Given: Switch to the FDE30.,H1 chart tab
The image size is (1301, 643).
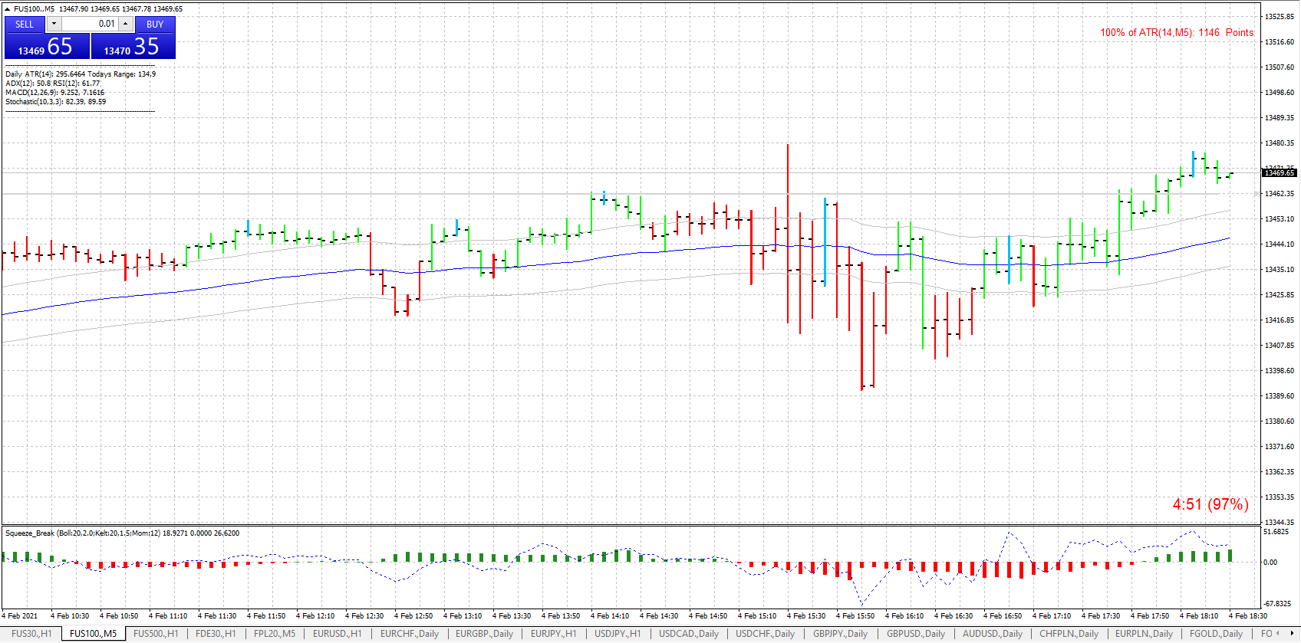Looking at the screenshot, I should coord(216,634).
